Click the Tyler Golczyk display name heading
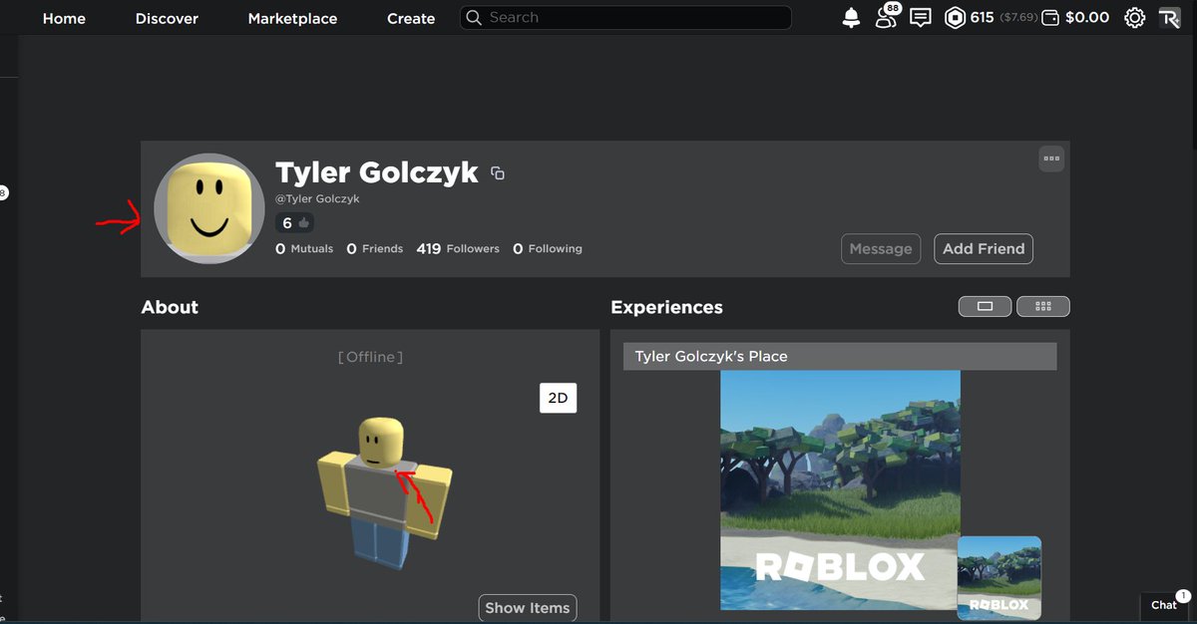 (x=377, y=172)
